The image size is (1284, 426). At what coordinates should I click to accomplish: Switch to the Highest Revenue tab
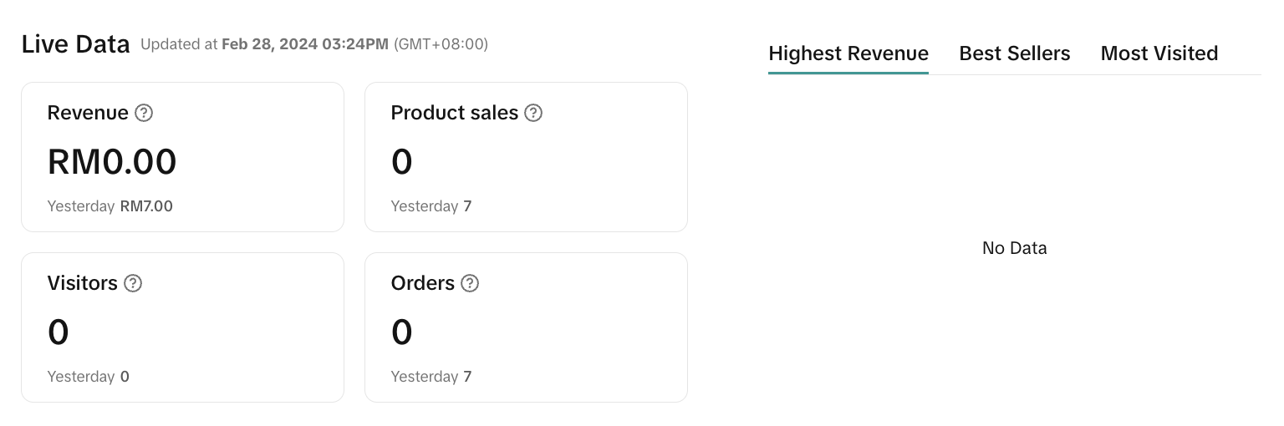(848, 53)
